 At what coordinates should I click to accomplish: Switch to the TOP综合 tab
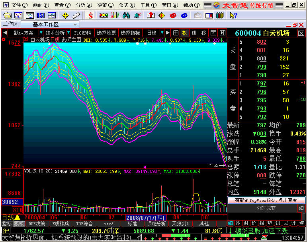[84, 224]
